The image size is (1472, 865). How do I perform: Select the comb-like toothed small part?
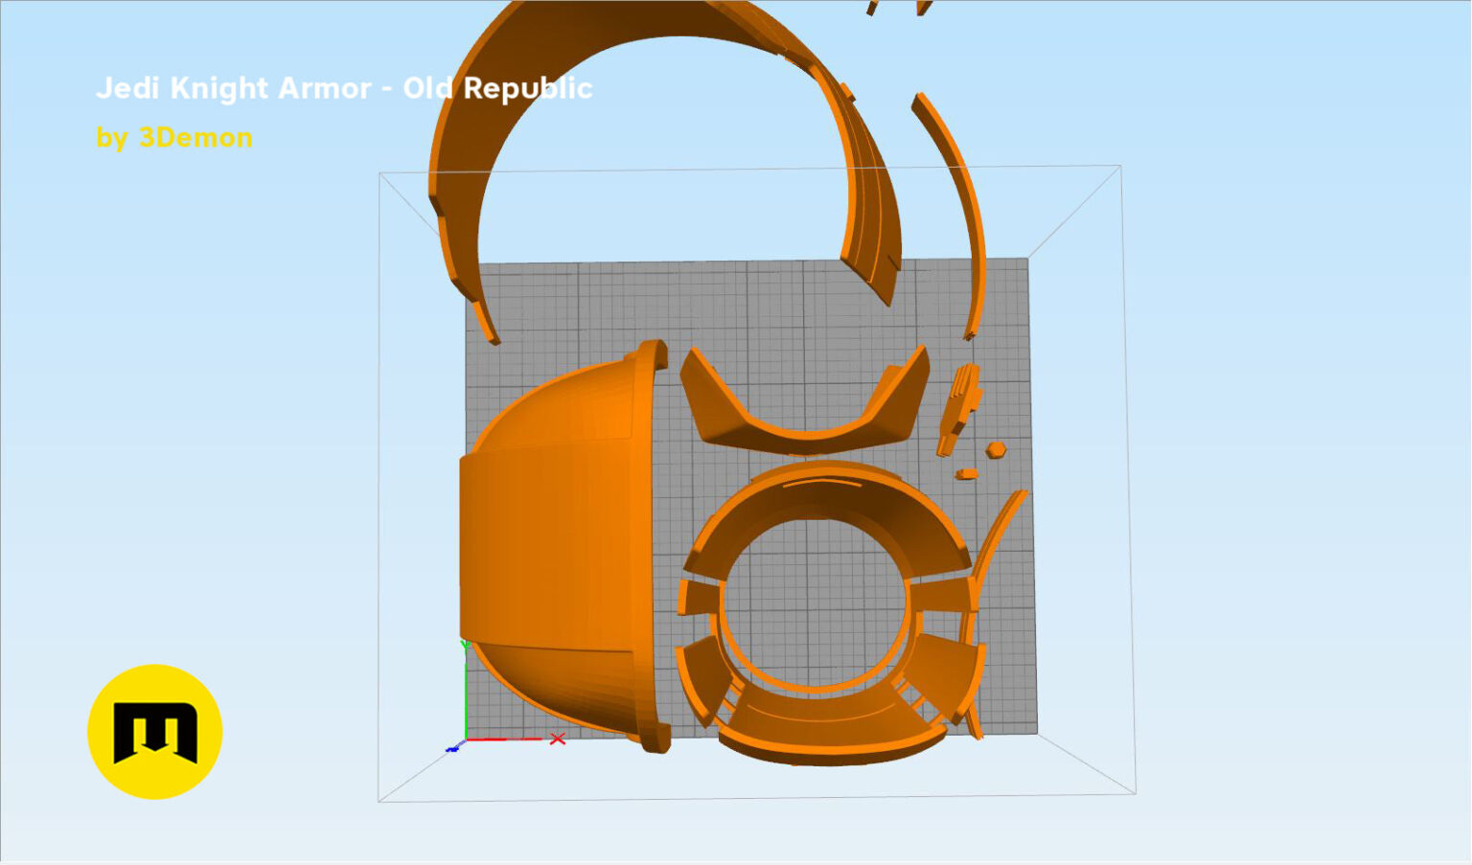click(961, 409)
